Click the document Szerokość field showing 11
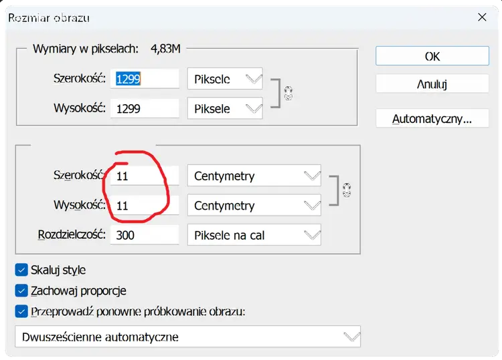 [145, 176]
